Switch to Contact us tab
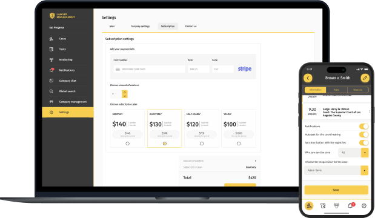The height and width of the screenshot is (218, 375). [191, 26]
